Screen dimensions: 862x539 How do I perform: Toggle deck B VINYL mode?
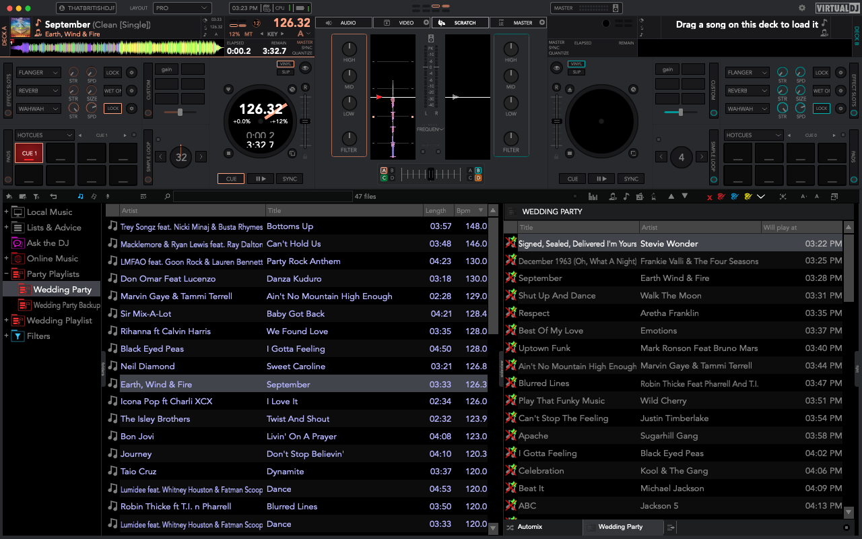[x=576, y=64]
